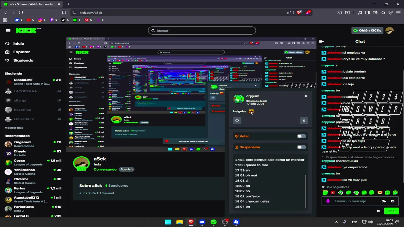This screenshot has height=227, width=404.
Task: Open the Conversando category link
Action: click(x=105, y=169)
